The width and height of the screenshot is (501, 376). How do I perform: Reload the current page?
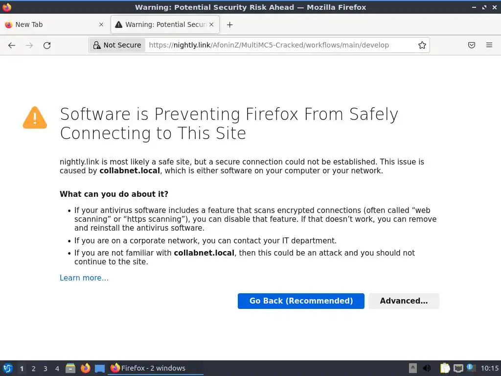pos(47,46)
